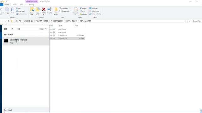This screenshot has width=202, height=113.
Task: Show app results filter icon in search
Action: tap(6, 29)
